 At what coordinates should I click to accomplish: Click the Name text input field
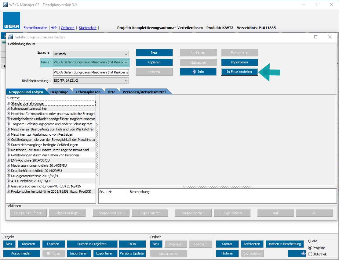click(91, 72)
